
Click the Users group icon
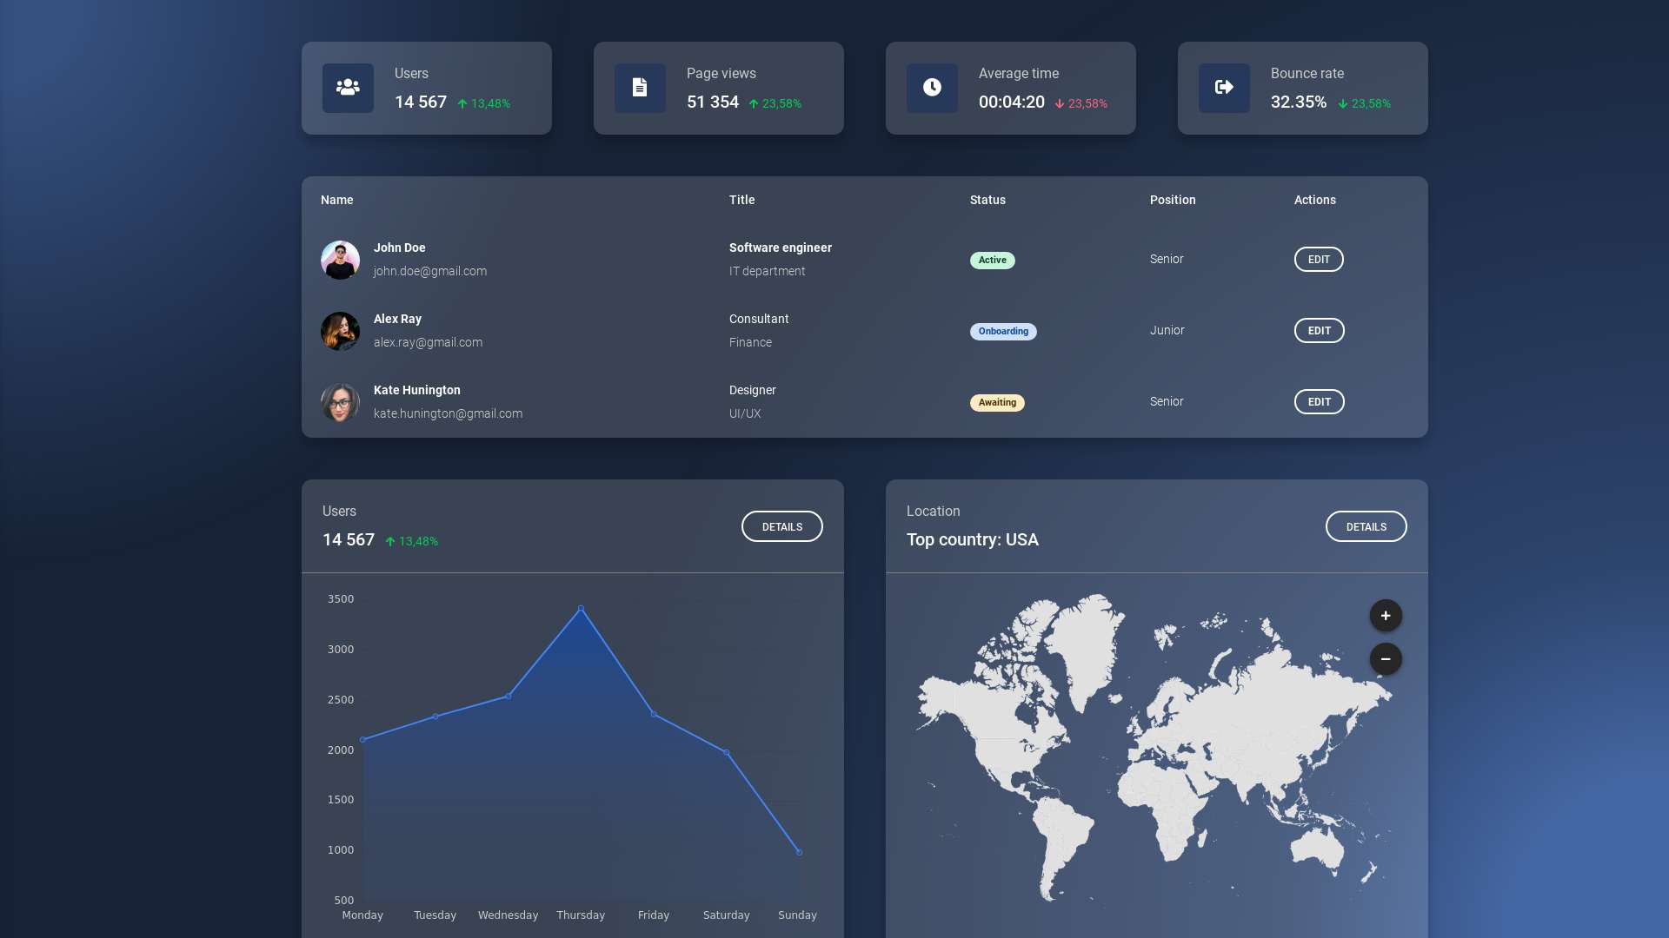click(x=348, y=88)
